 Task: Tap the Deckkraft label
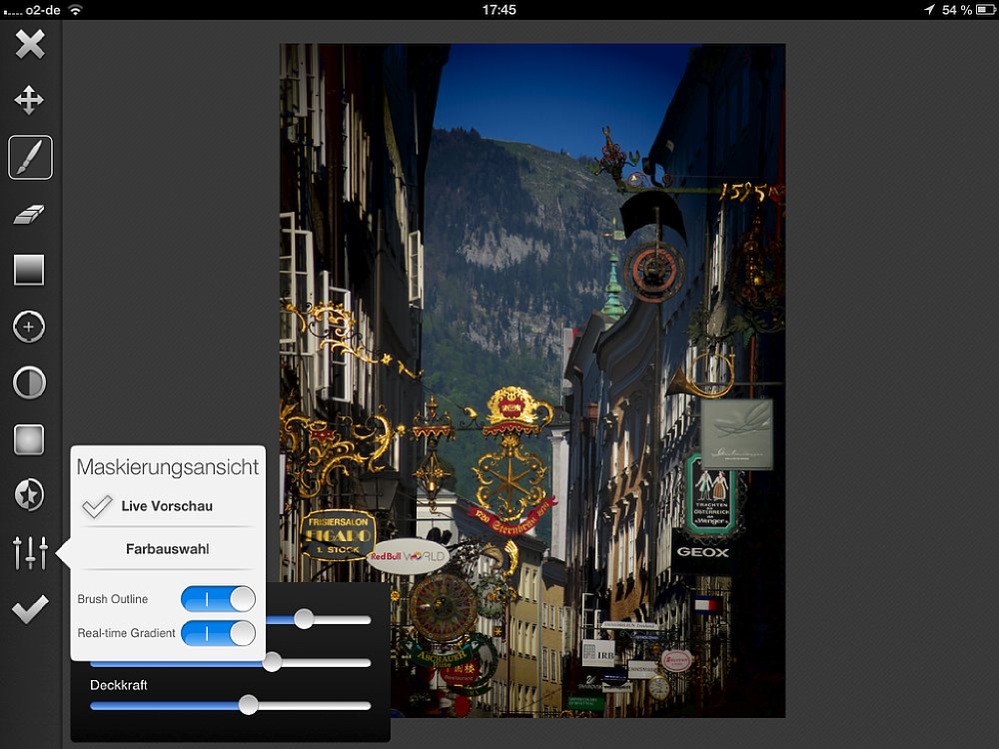119,685
